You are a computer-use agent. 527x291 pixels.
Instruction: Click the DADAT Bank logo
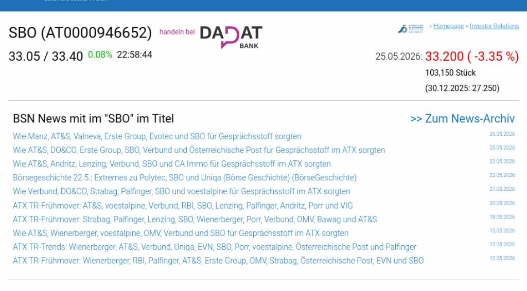pos(231,37)
